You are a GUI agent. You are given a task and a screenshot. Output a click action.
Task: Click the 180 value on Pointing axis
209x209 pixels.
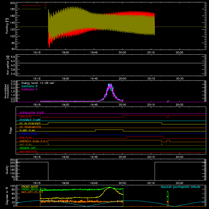(13, 9)
